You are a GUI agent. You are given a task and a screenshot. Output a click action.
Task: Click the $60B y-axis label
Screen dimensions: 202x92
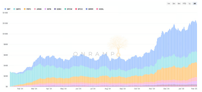[x=5, y=55]
